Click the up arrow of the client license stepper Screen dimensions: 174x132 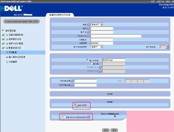(167, 46)
